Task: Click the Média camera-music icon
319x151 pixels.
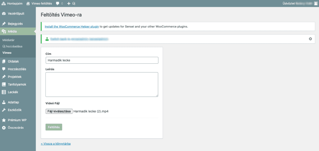Action: 4,32
